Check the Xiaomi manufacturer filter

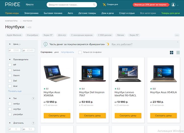coord(10,75)
